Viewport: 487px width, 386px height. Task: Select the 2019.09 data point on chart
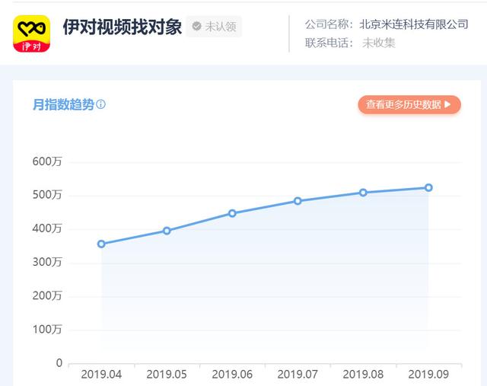428,187
